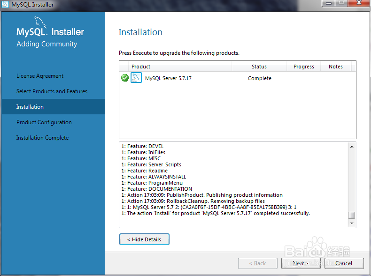Click the Hide Details button
Image resolution: width=371 pixels, height=276 pixels.
pos(144,239)
